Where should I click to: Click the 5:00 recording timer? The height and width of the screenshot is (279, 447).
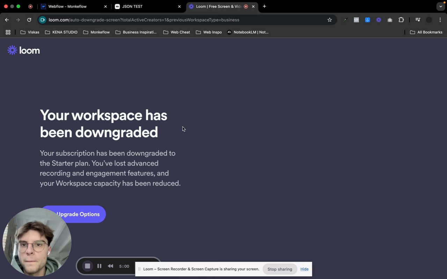point(124,266)
